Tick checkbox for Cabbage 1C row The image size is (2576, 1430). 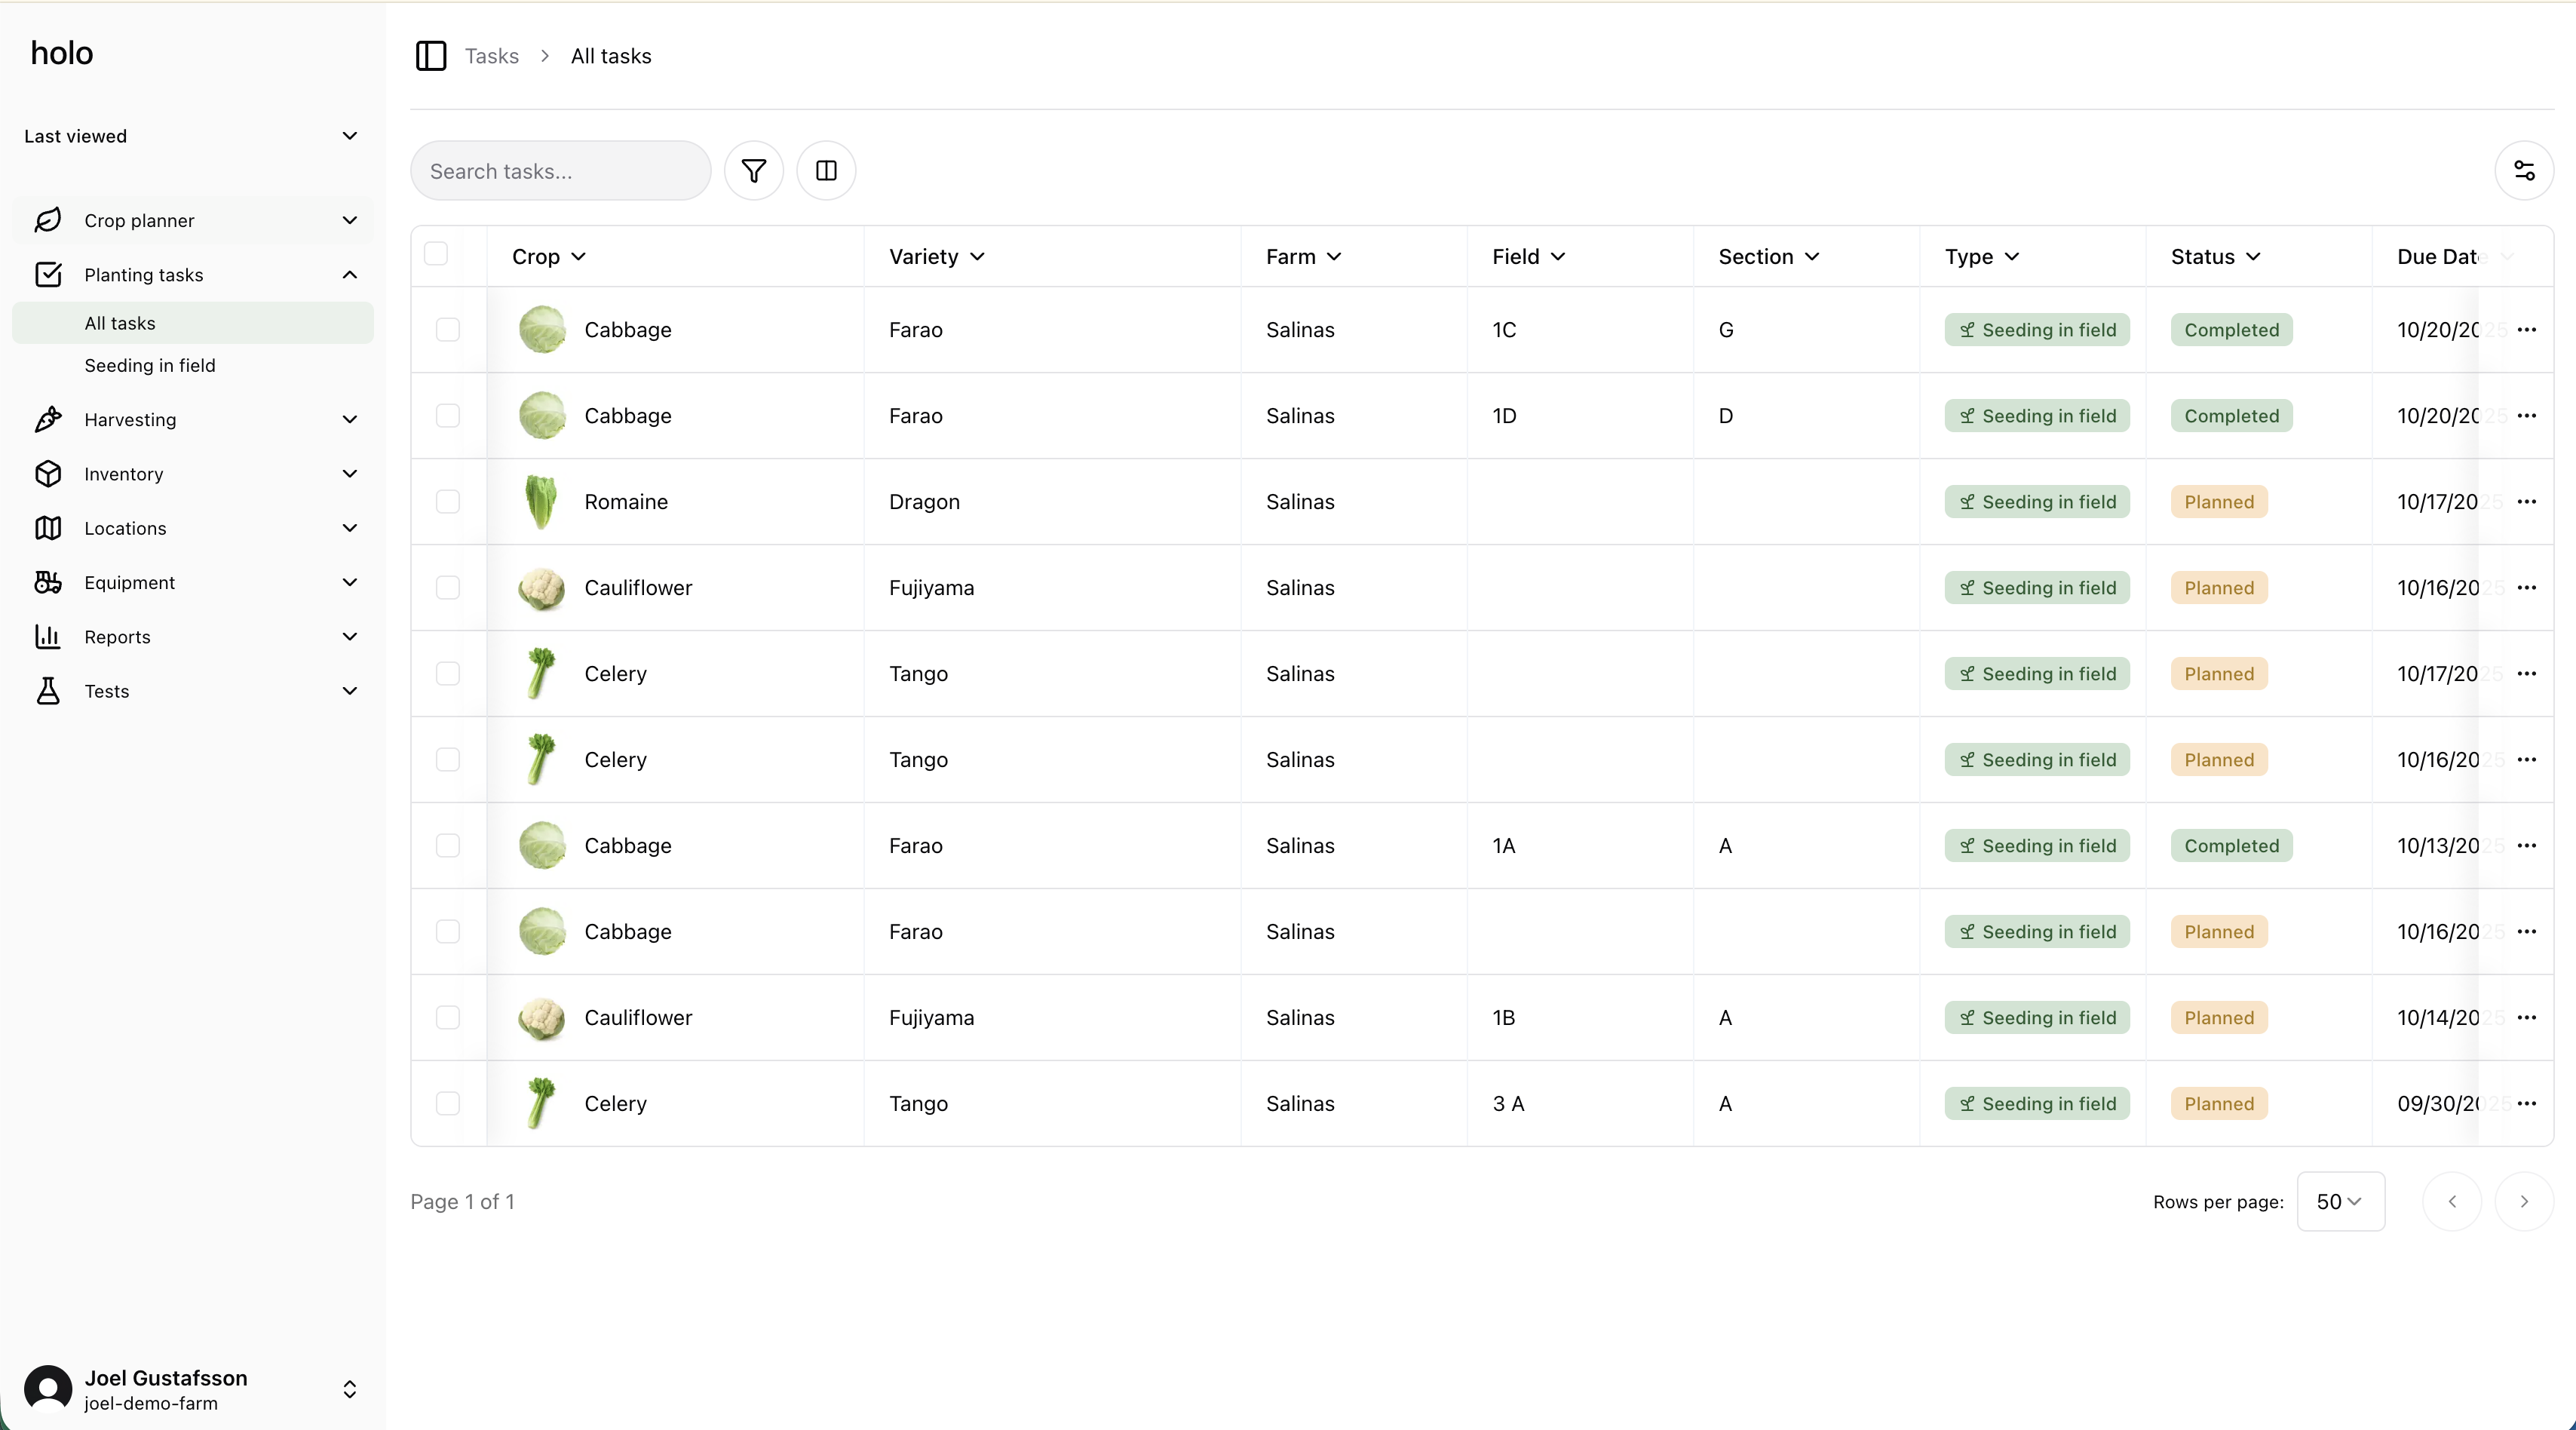click(448, 330)
